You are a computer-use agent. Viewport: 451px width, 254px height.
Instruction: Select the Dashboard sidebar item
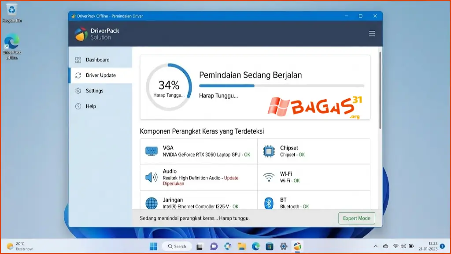100,60
